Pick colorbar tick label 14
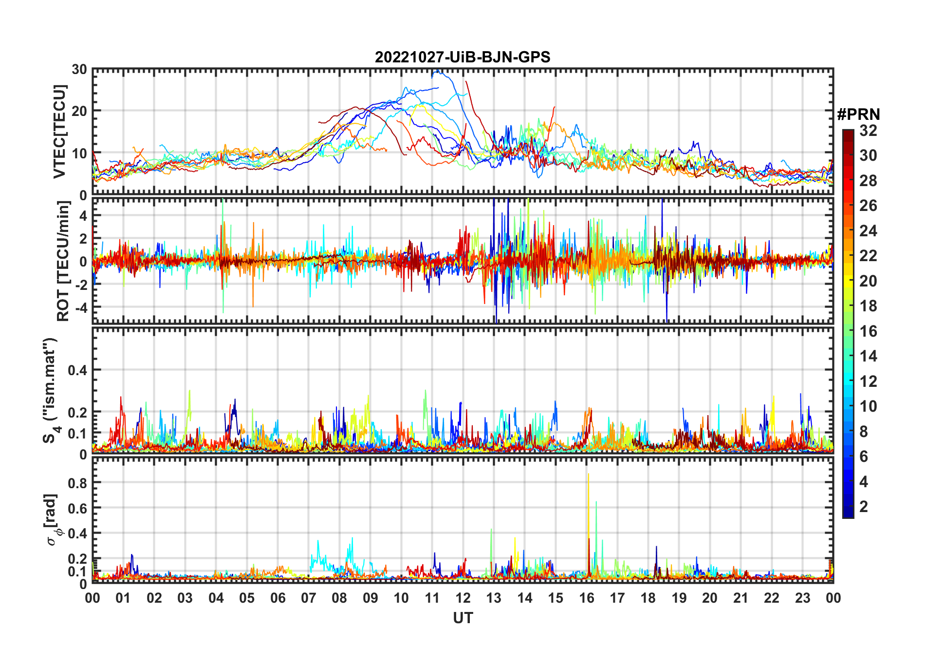The width and height of the screenshot is (926, 648). point(868,356)
